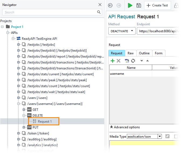181x153 pixels.
Task: Remove the parameter with the gray X icon
Action: [118, 61]
